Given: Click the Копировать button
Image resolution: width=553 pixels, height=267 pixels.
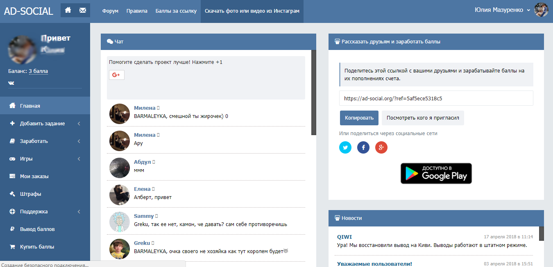Looking at the screenshot, I should coord(359,118).
